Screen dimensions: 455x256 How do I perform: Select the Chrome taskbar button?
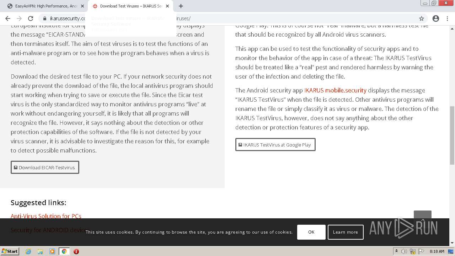coord(64,251)
